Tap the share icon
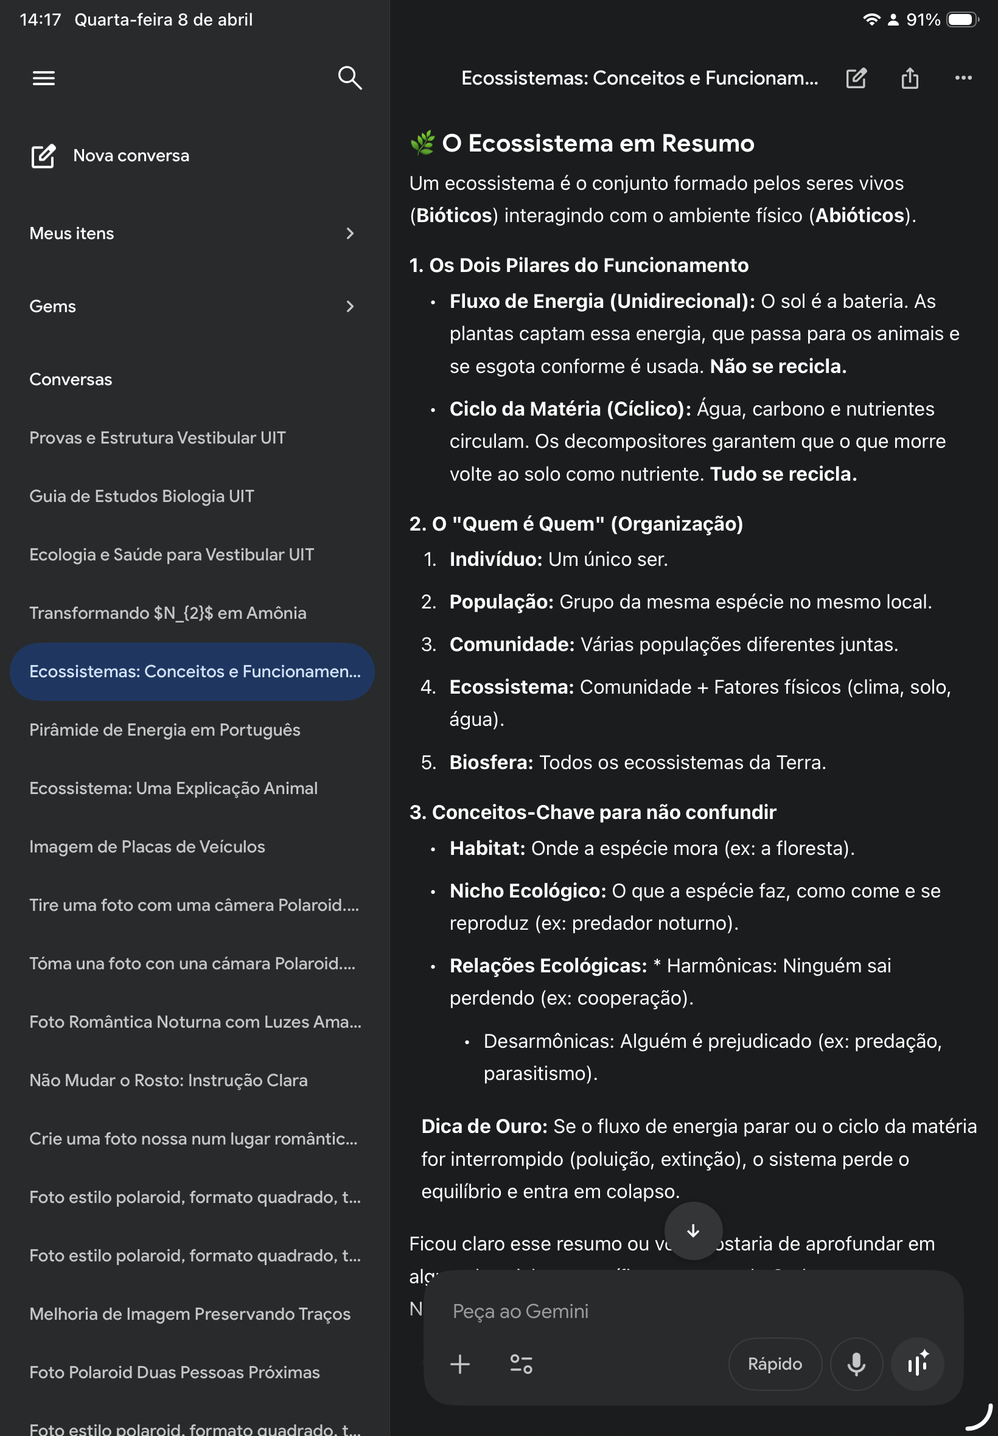 click(x=909, y=78)
